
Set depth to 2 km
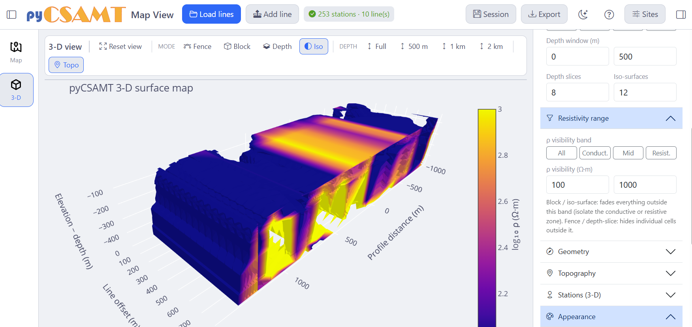tap(491, 47)
